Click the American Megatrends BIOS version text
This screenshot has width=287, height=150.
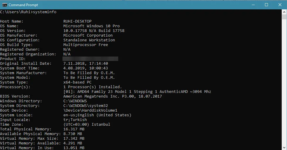pos(113,96)
